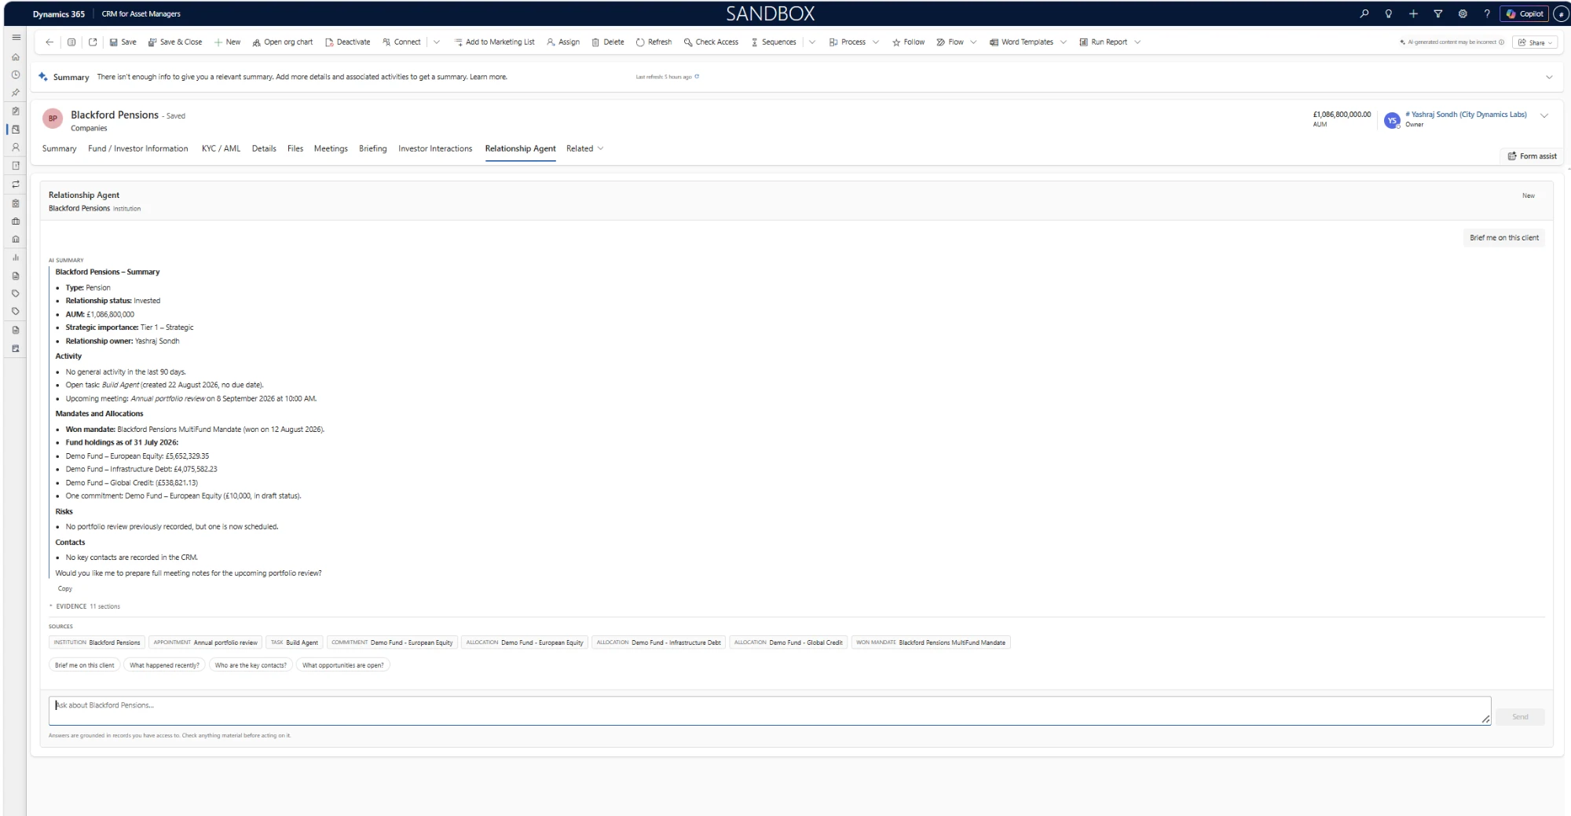Create a New record

pyautogui.click(x=228, y=42)
